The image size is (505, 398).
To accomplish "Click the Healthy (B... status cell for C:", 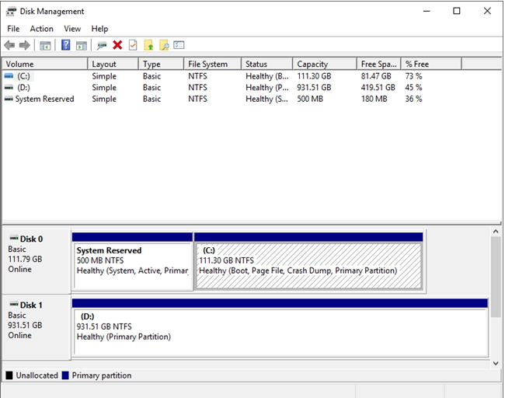I will (267, 76).
